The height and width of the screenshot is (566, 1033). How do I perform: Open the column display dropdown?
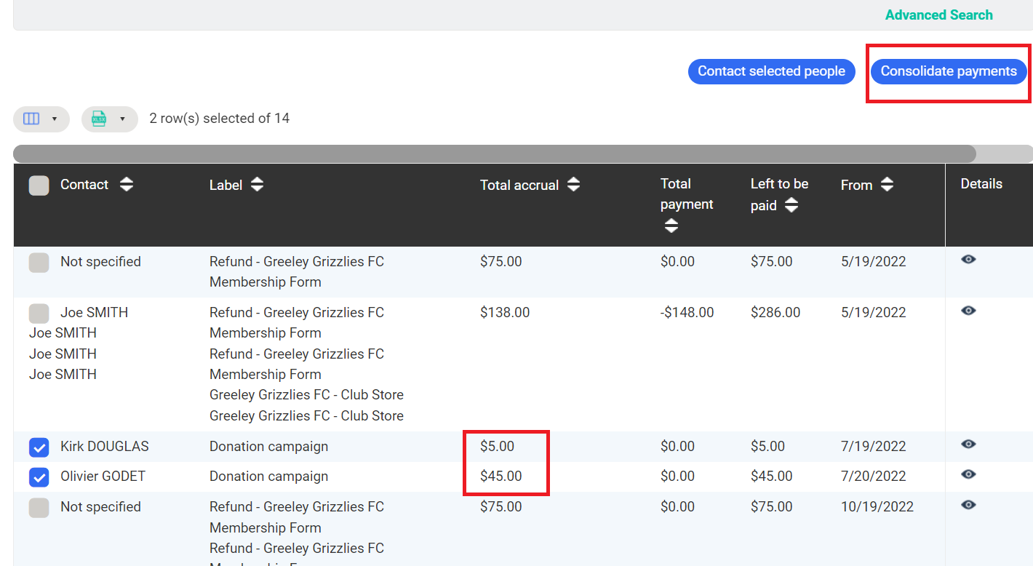click(x=41, y=119)
